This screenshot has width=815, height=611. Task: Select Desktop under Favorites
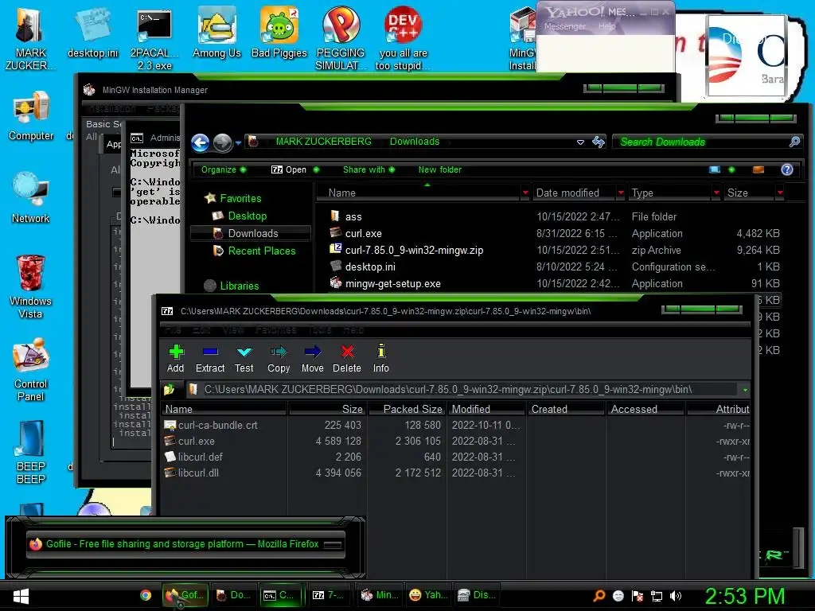(x=240, y=216)
